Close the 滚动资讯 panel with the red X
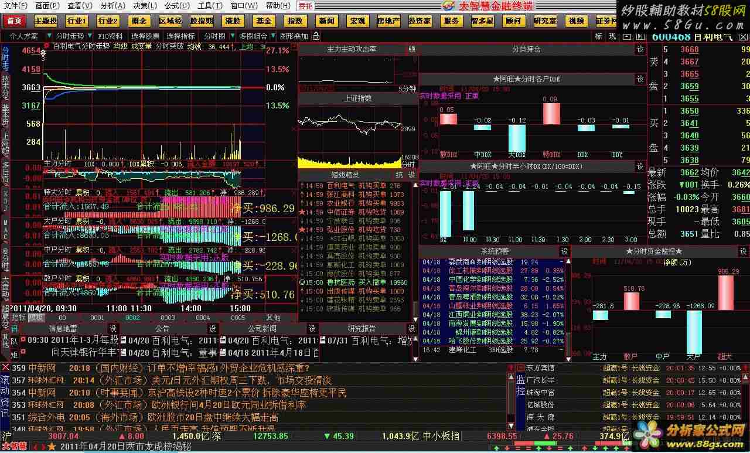The width and height of the screenshot is (750, 453). (x=5, y=367)
